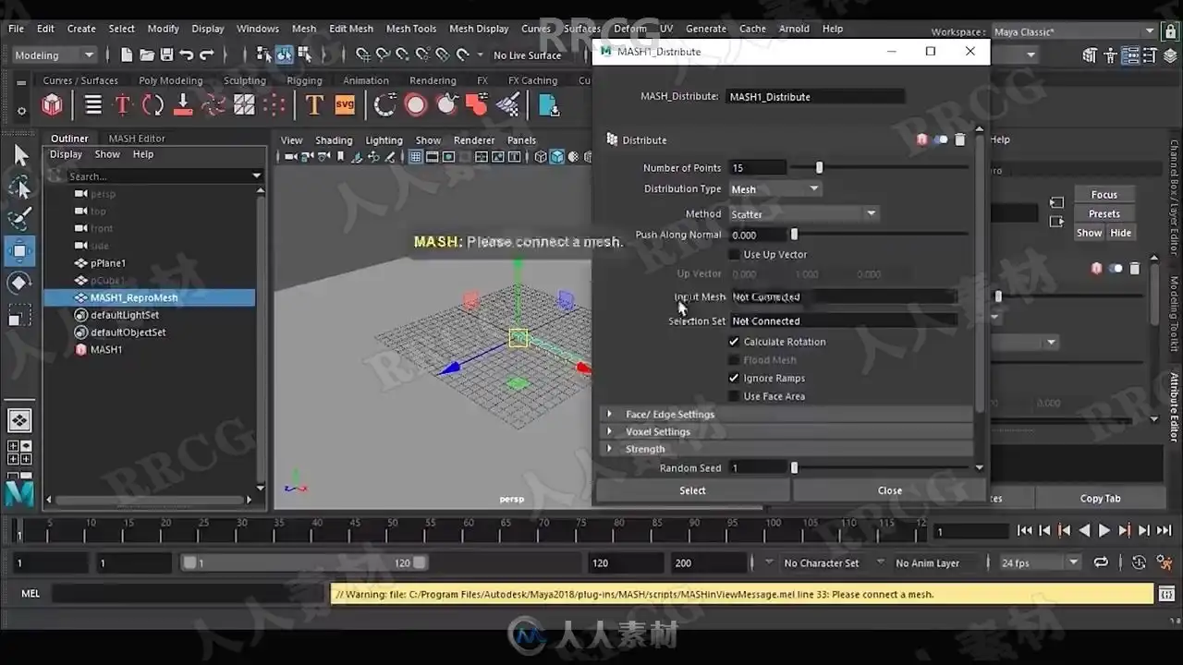Open the Workspace dropdown showing Maya Classic
Viewport: 1183px width, 665px height.
pyautogui.click(x=1074, y=32)
